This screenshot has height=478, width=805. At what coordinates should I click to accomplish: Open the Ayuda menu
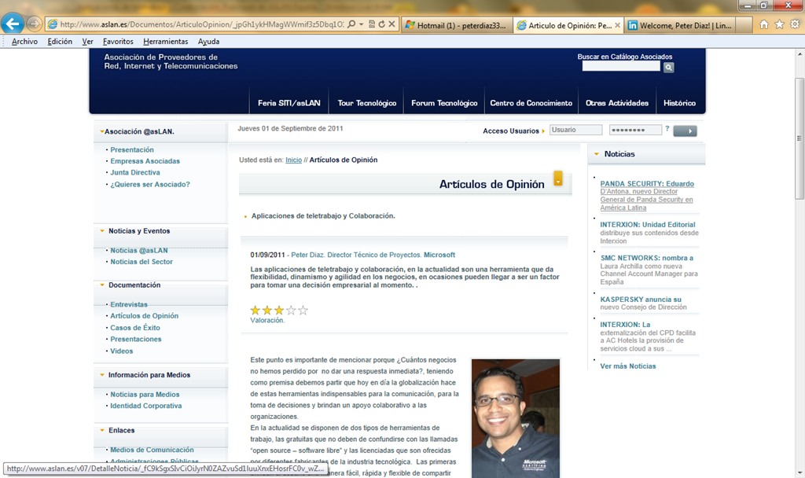pos(208,42)
